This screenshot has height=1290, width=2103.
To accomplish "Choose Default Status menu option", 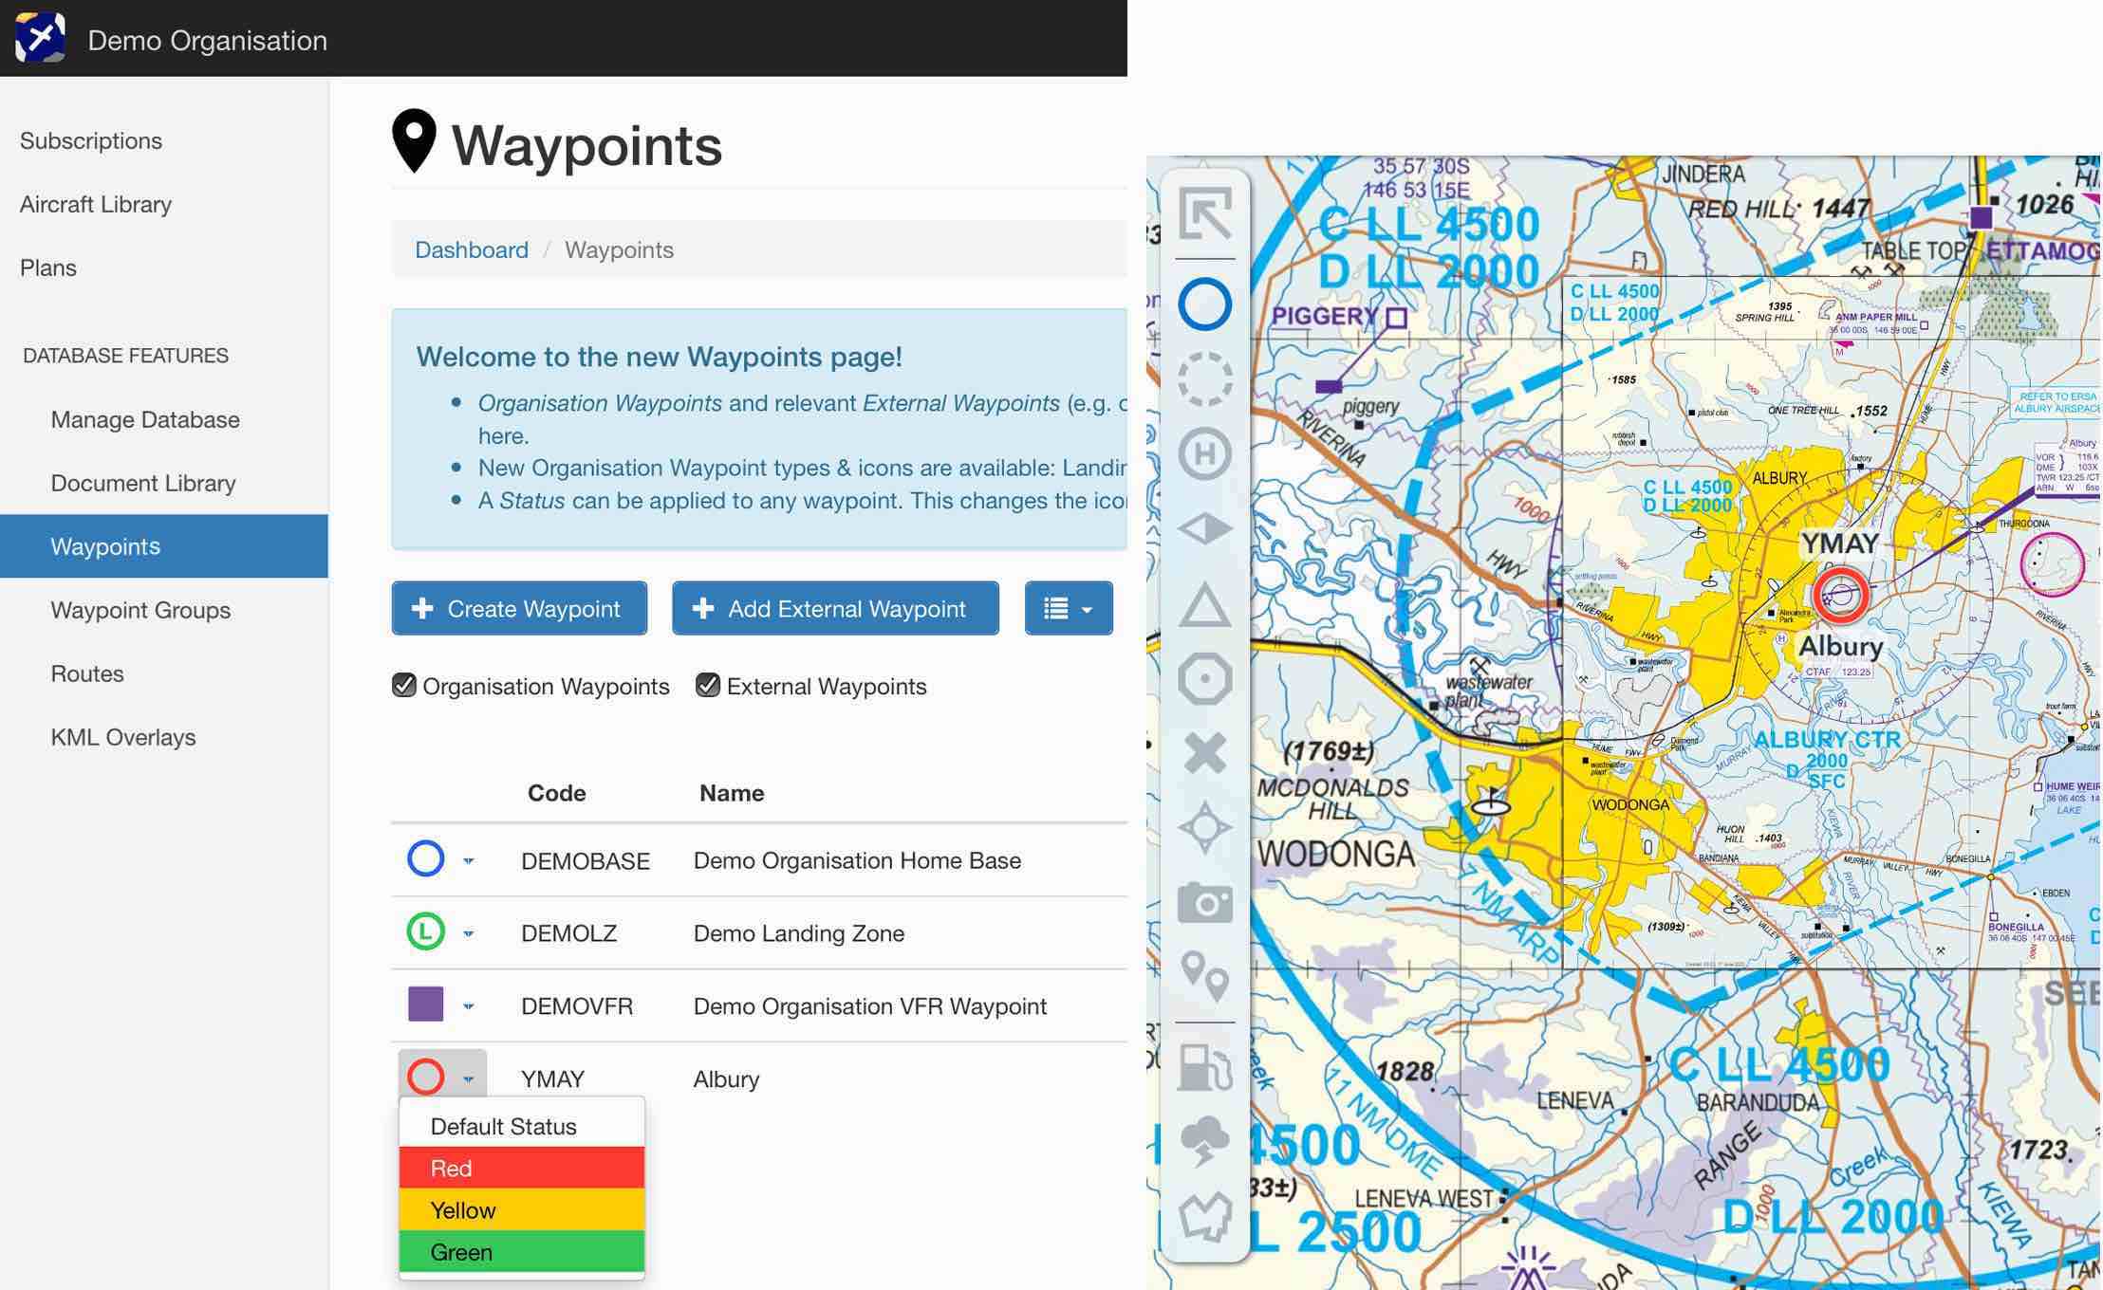I will pyautogui.click(x=522, y=1126).
